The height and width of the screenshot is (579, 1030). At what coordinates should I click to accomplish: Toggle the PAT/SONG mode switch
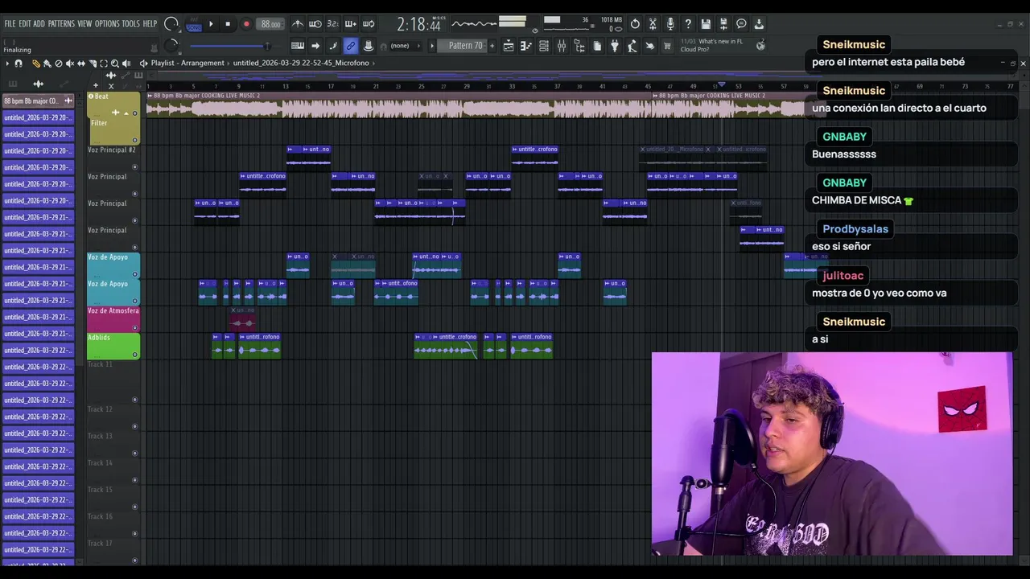(194, 25)
